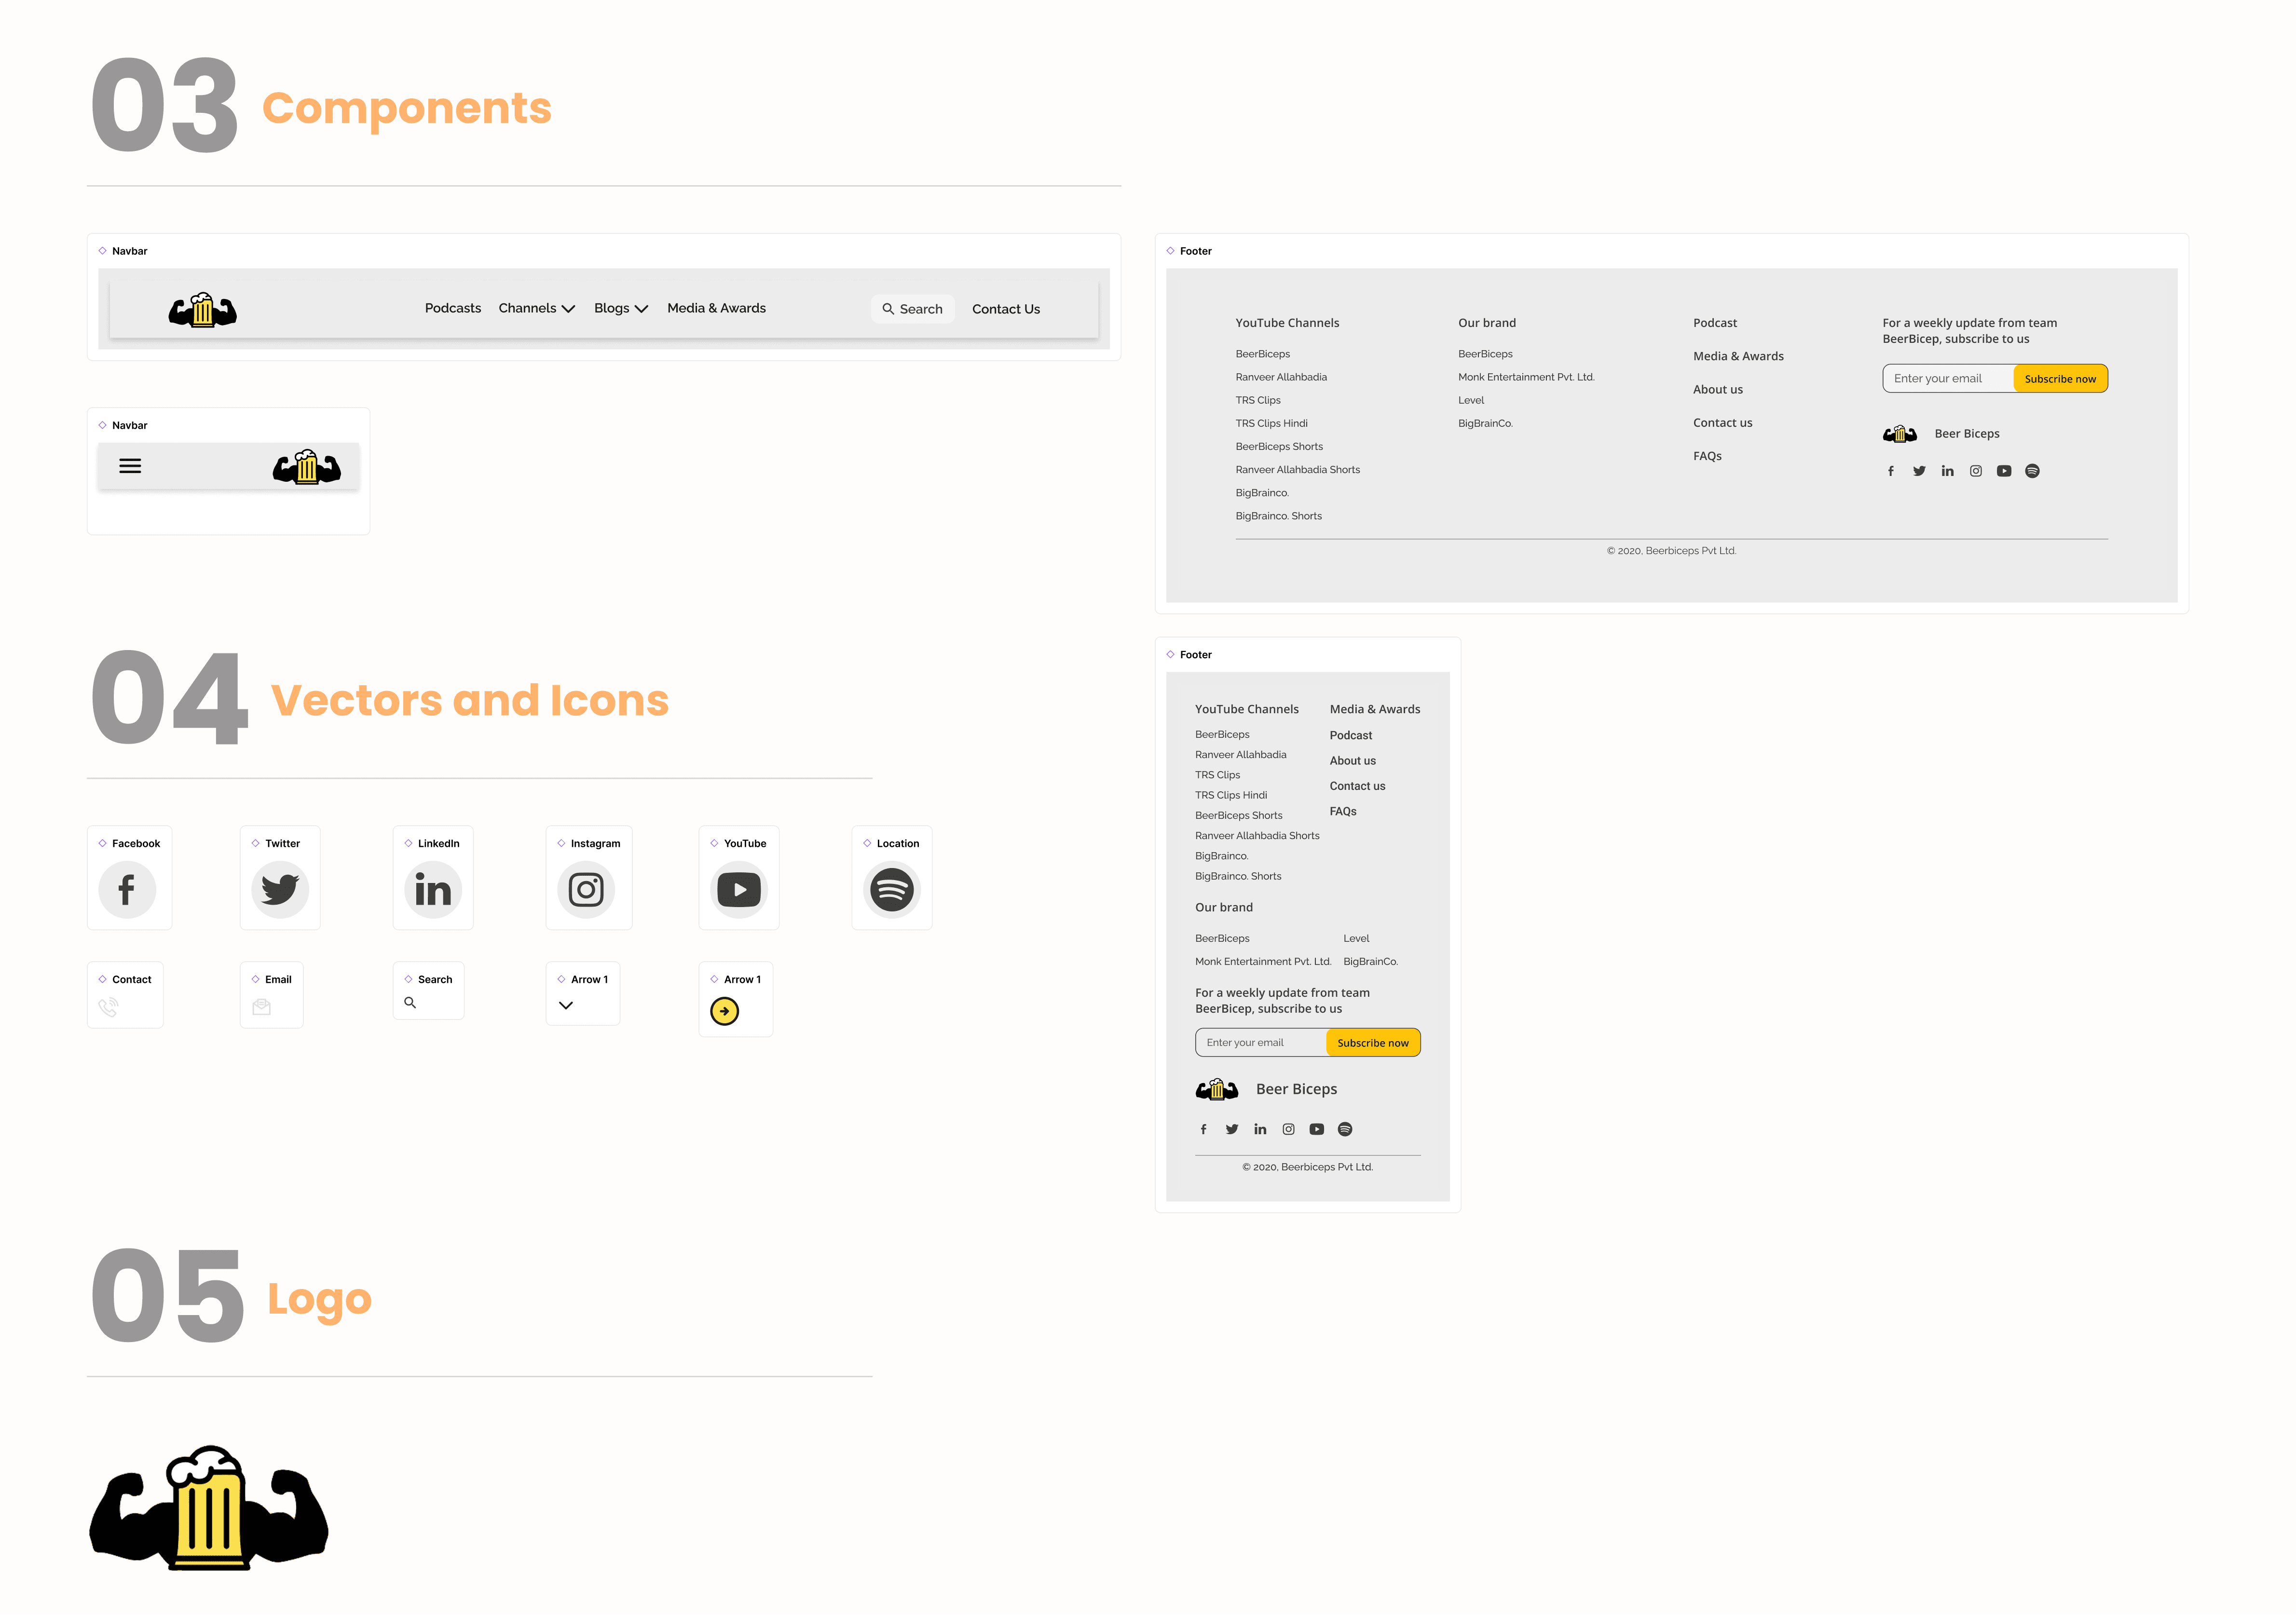2296x1615 pixels.
Task: Select the Instagram icon component
Action: point(588,889)
